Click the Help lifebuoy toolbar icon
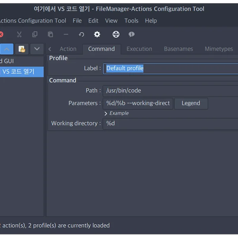Screen dimensions: 238x238 116,34
